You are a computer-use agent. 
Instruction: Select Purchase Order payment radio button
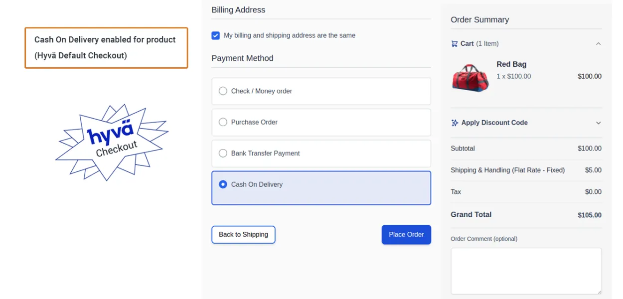pyautogui.click(x=223, y=122)
